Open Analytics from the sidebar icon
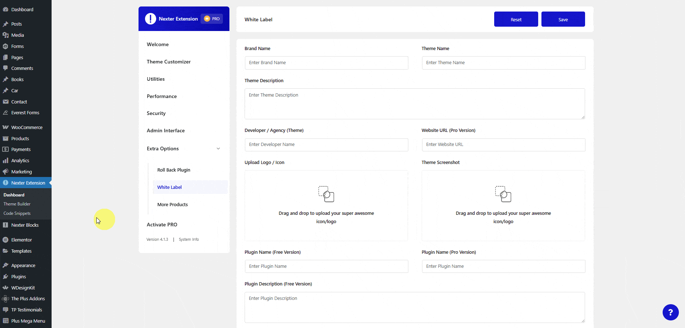 click(x=6, y=160)
